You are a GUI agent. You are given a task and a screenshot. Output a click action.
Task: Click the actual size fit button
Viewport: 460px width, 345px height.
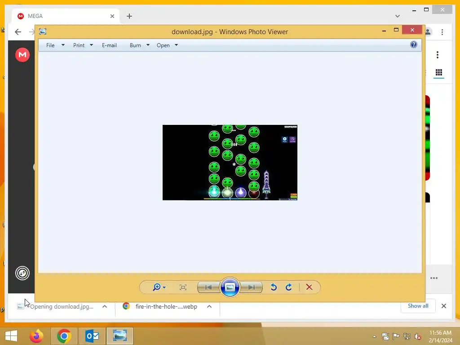click(183, 287)
